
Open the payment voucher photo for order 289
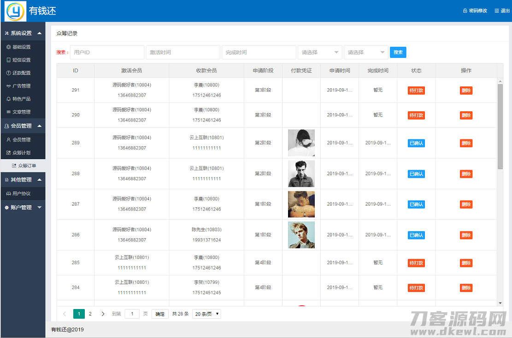tap(301, 143)
